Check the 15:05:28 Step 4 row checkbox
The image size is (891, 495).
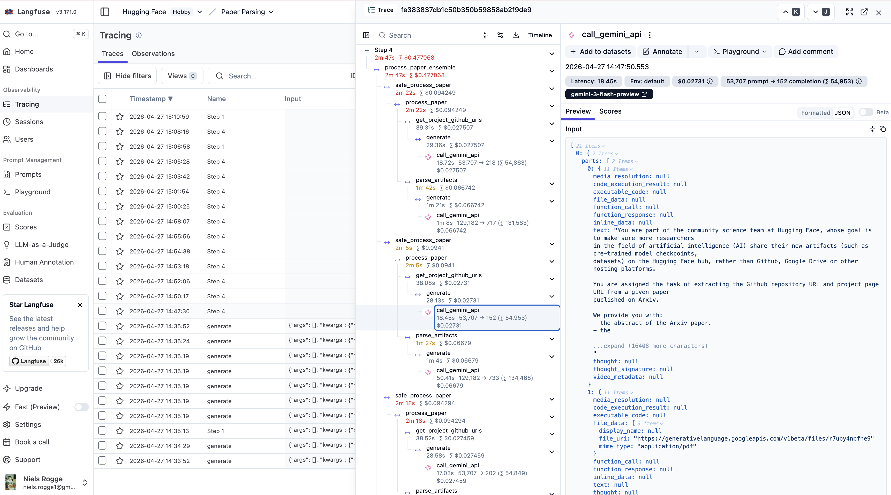tap(102, 161)
